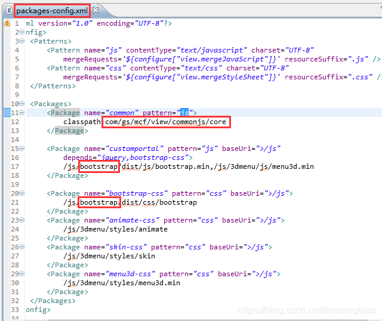Click "/js/3dmenu/js/menu3d.min" on line 17
Viewport: 382px width, 321px height.
[264, 166]
